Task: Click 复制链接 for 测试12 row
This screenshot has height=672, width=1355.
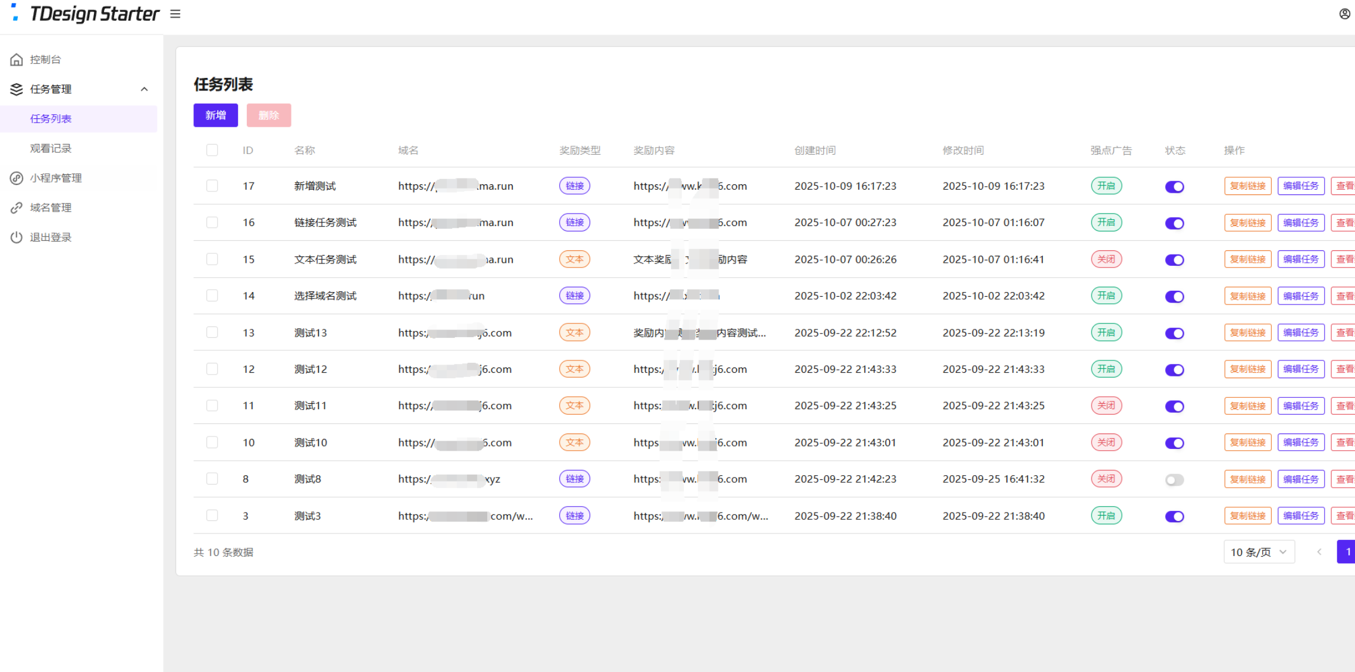Action: tap(1247, 369)
